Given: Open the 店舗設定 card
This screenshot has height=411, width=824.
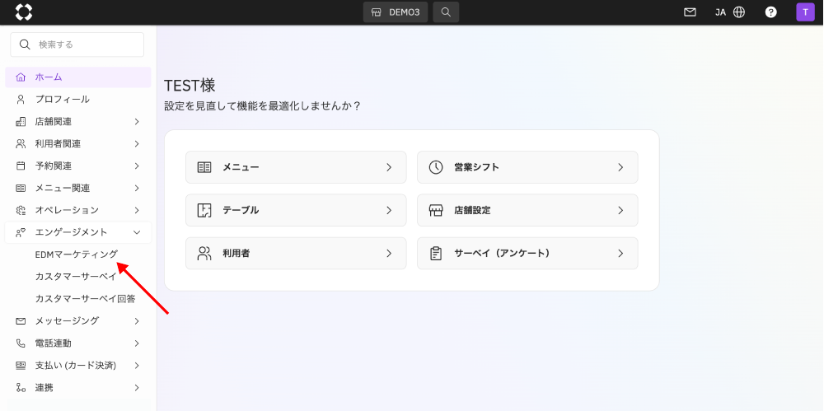Looking at the screenshot, I should [x=527, y=210].
